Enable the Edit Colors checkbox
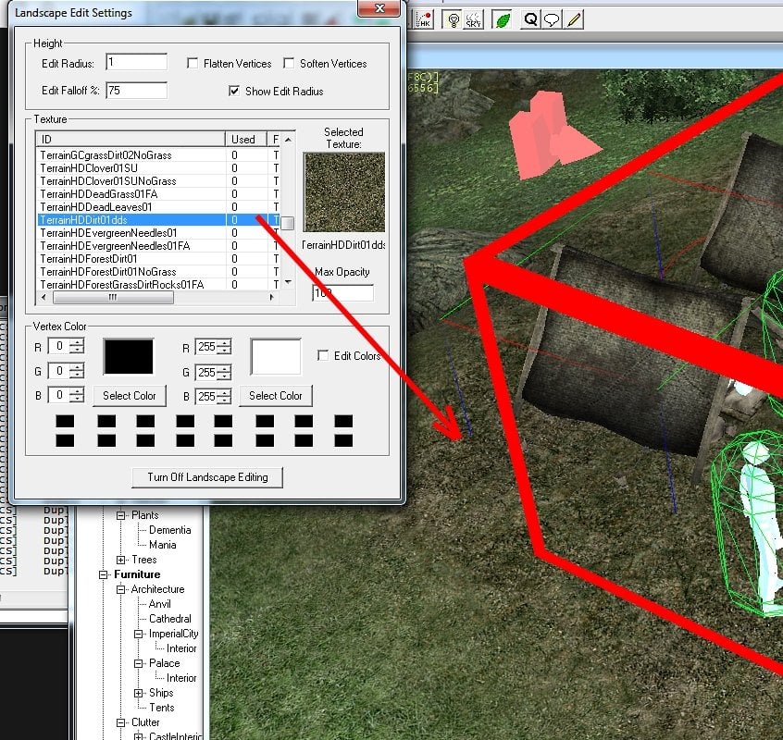The width and height of the screenshot is (783, 740). (x=323, y=355)
